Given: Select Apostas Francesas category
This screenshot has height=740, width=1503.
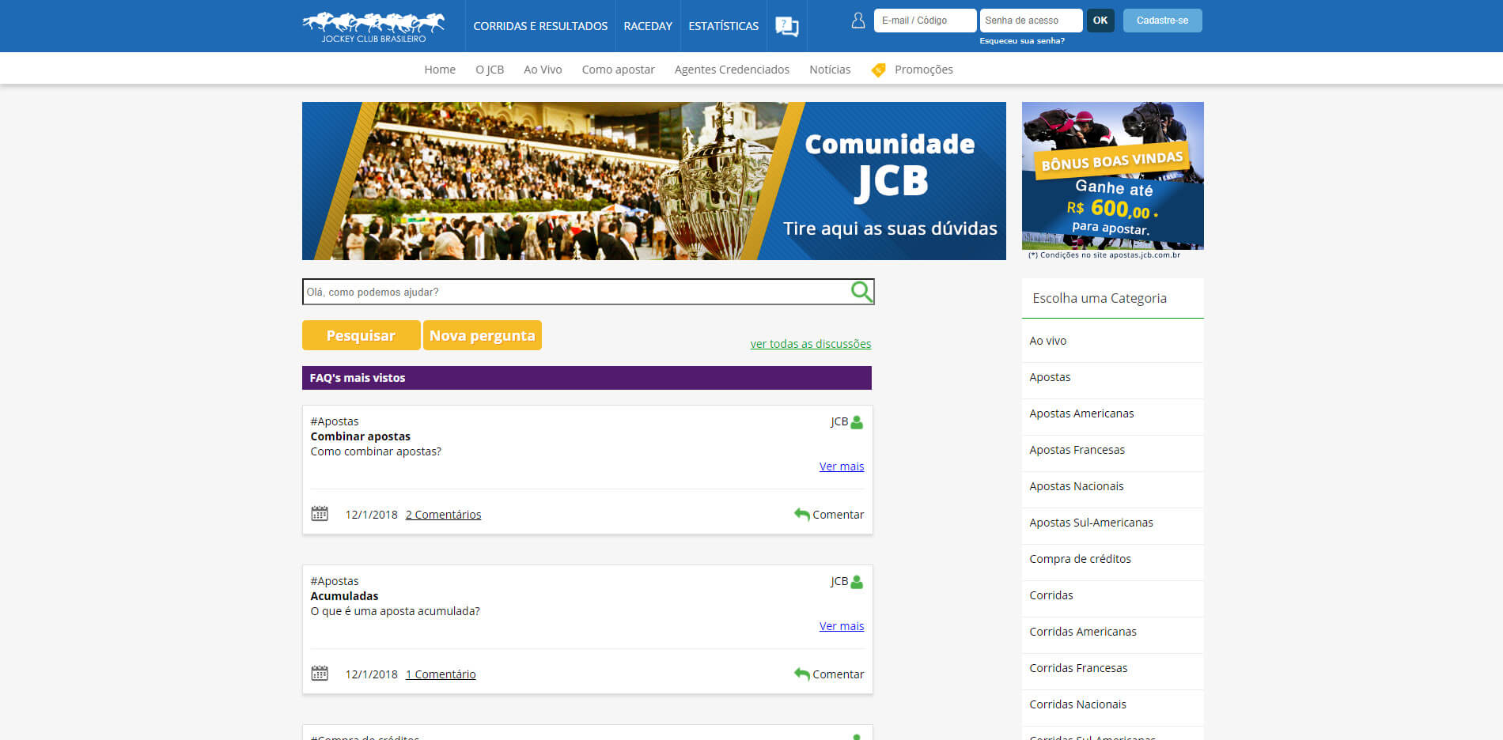Looking at the screenshot, I should pos(1112,450).
